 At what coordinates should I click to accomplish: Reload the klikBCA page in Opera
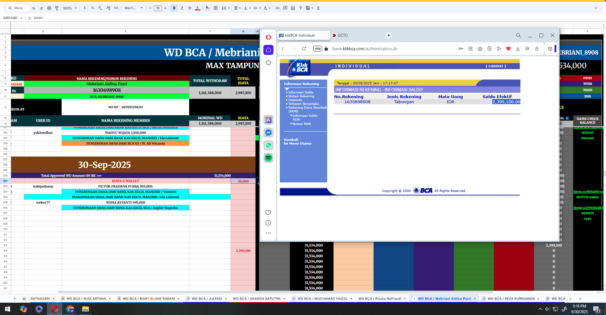coord(304,49)
